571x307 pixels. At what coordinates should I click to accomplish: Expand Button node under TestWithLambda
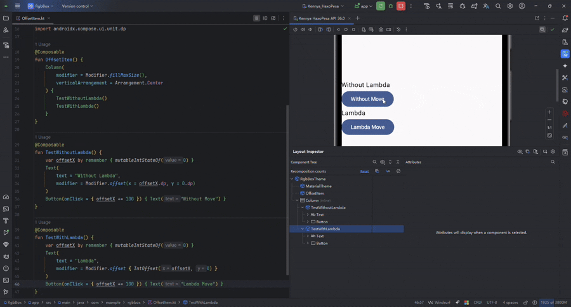pyautogui.click(x=308, y=244)
